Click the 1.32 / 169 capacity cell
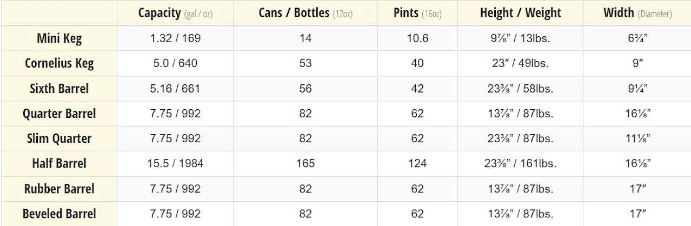Image resolution: width=691 pixels, height=226 pixels. point(175,38)
